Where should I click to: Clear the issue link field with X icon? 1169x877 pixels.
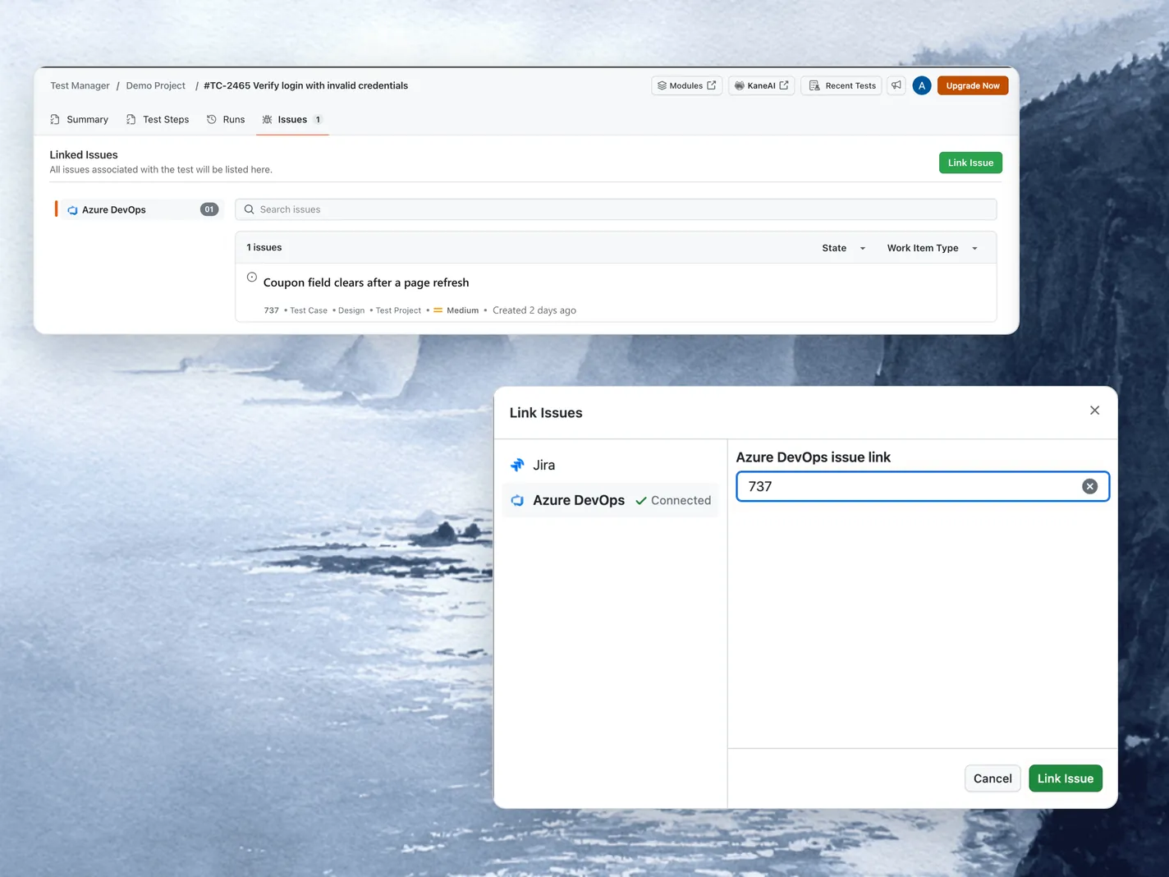coord(1089,486)
